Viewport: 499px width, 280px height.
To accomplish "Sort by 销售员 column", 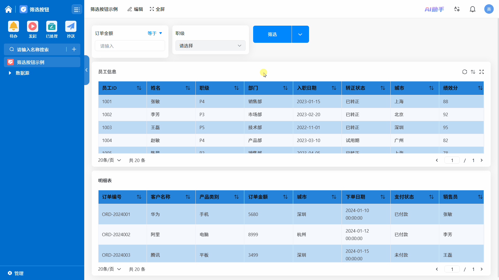I will tap(480, 197).
